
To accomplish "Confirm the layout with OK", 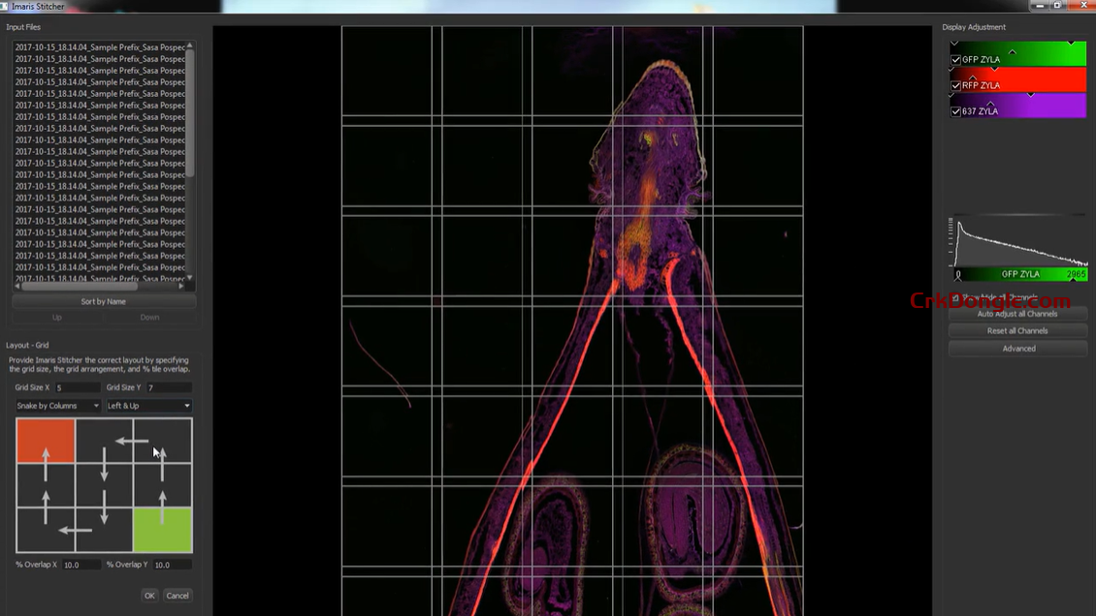I will 149,596.
